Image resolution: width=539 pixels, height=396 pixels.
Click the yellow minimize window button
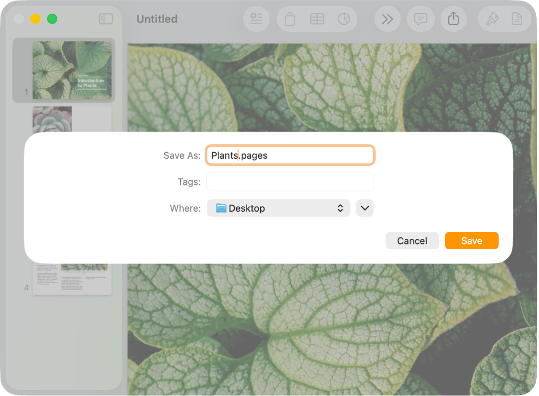click(35, 19)
